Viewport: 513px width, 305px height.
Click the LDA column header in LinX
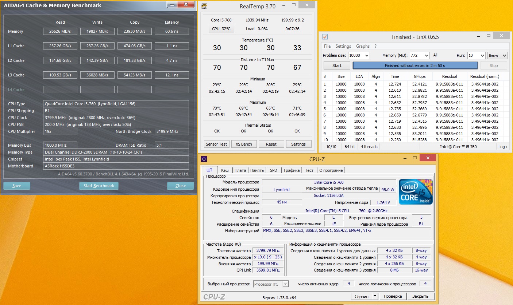pos(359,77)
